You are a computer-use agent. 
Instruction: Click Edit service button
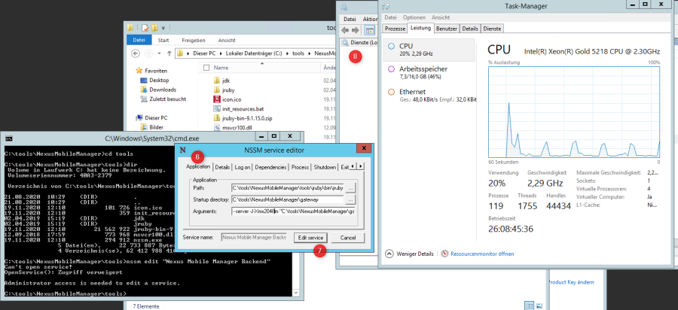pyautogui.click(x=310, y=238)
